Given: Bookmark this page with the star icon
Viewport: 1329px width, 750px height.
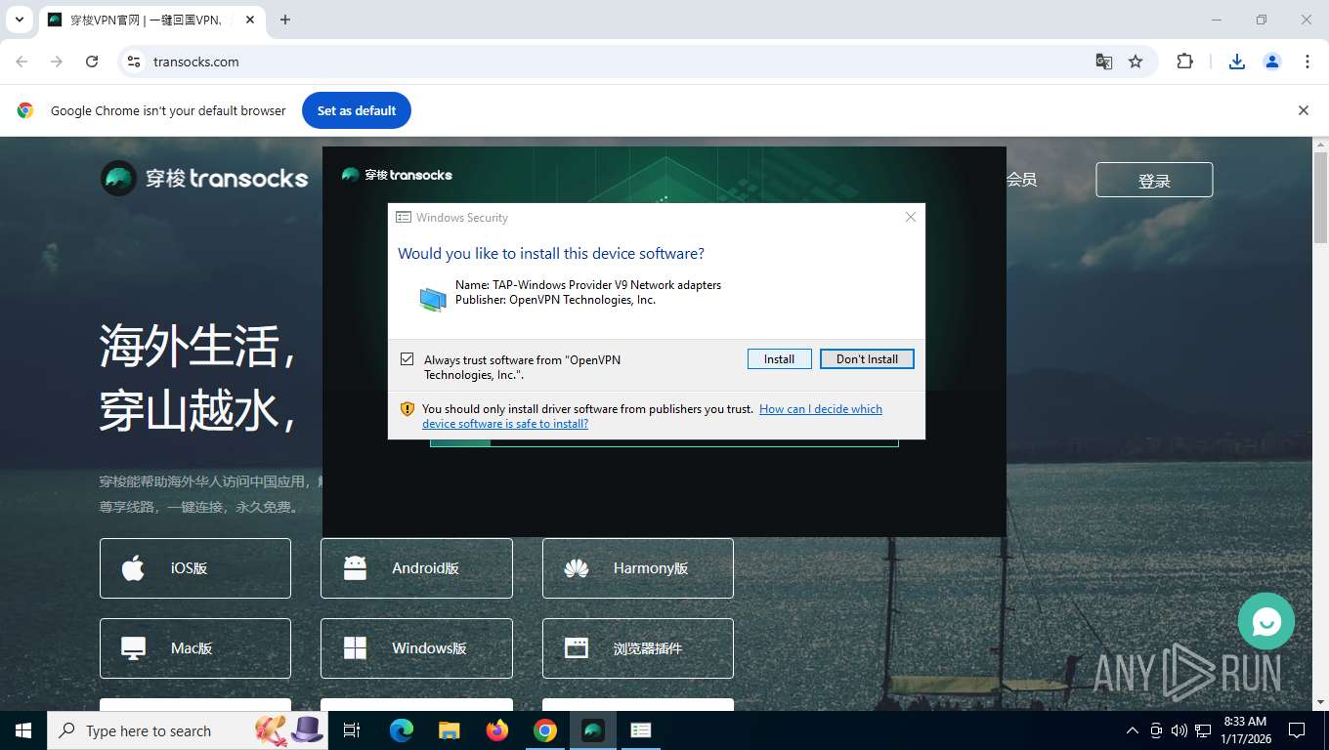Looking at the screenshot, I should pos(1136,62).
